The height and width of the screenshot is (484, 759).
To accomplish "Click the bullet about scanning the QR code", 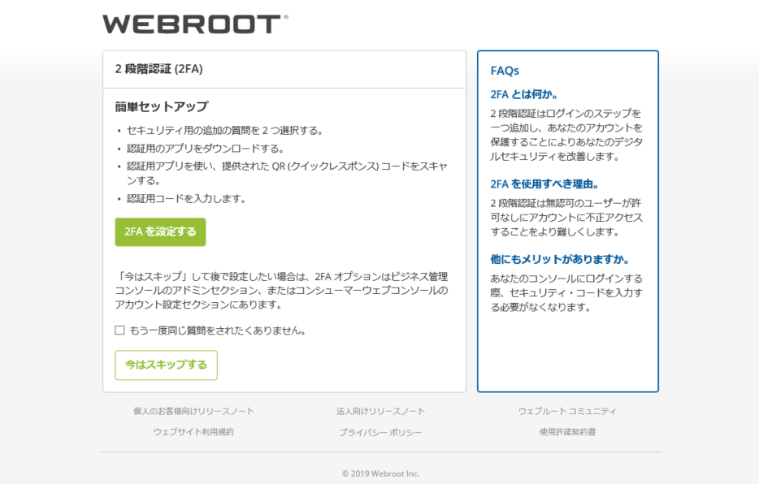I will point(287,173).
